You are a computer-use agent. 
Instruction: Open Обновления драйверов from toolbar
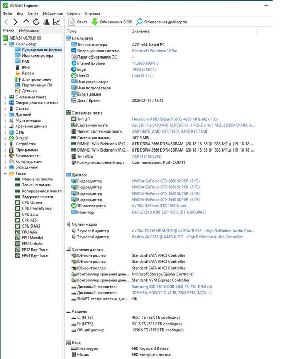(161, 22)
